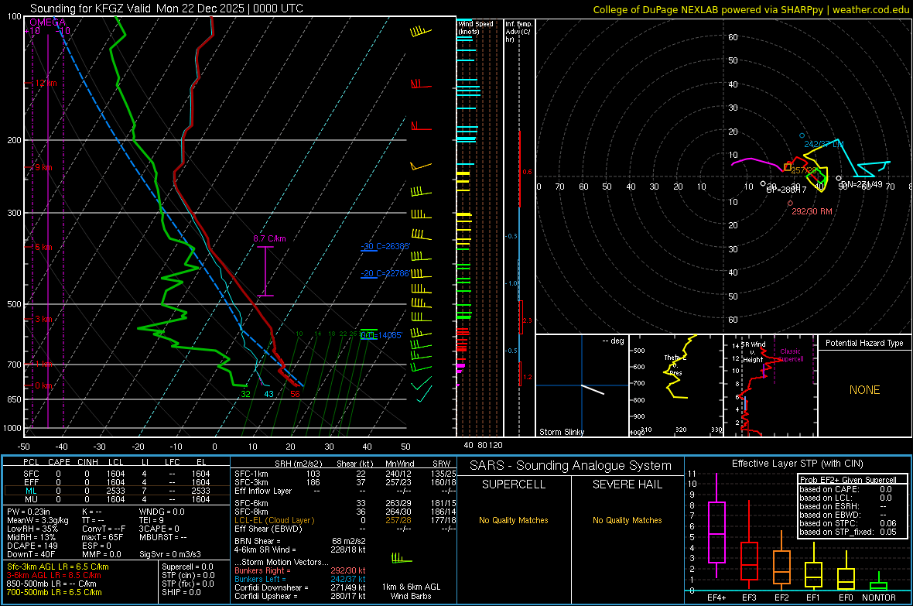This screenshot has width=913, height=606.
Task: Click the '-20 C=22786' height label
Action: coord(385,273)
